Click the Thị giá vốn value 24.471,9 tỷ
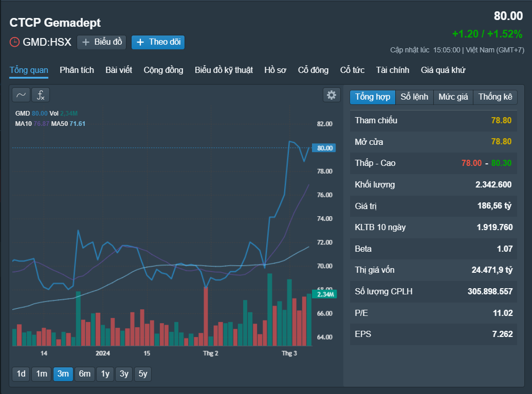 (x=492, y=270)
